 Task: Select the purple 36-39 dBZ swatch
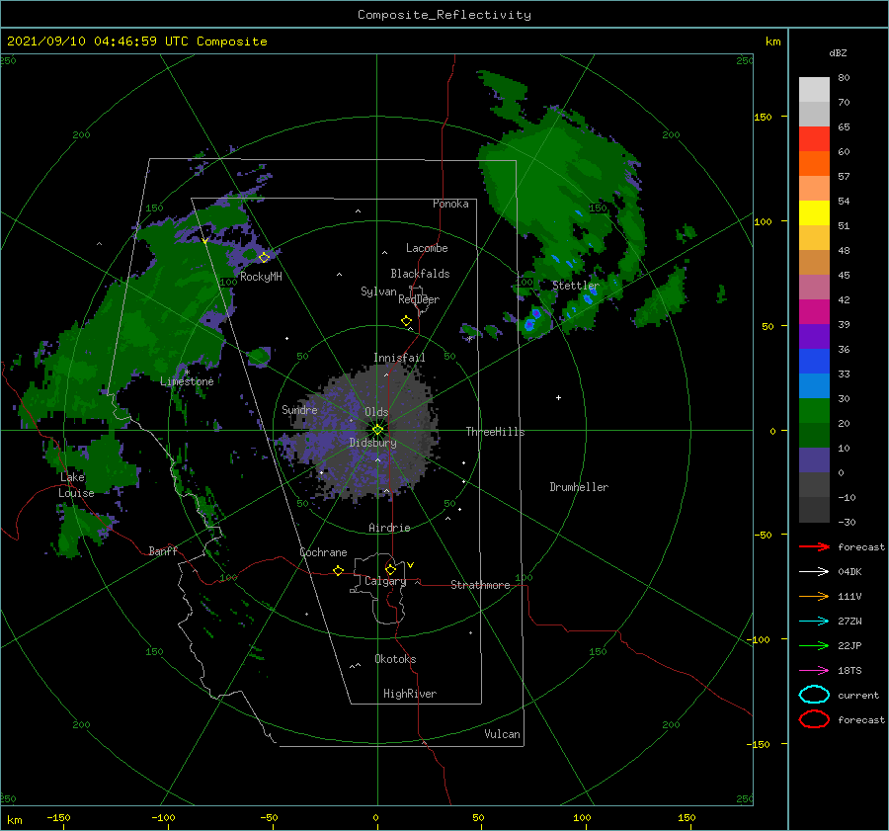click(814, 336)
